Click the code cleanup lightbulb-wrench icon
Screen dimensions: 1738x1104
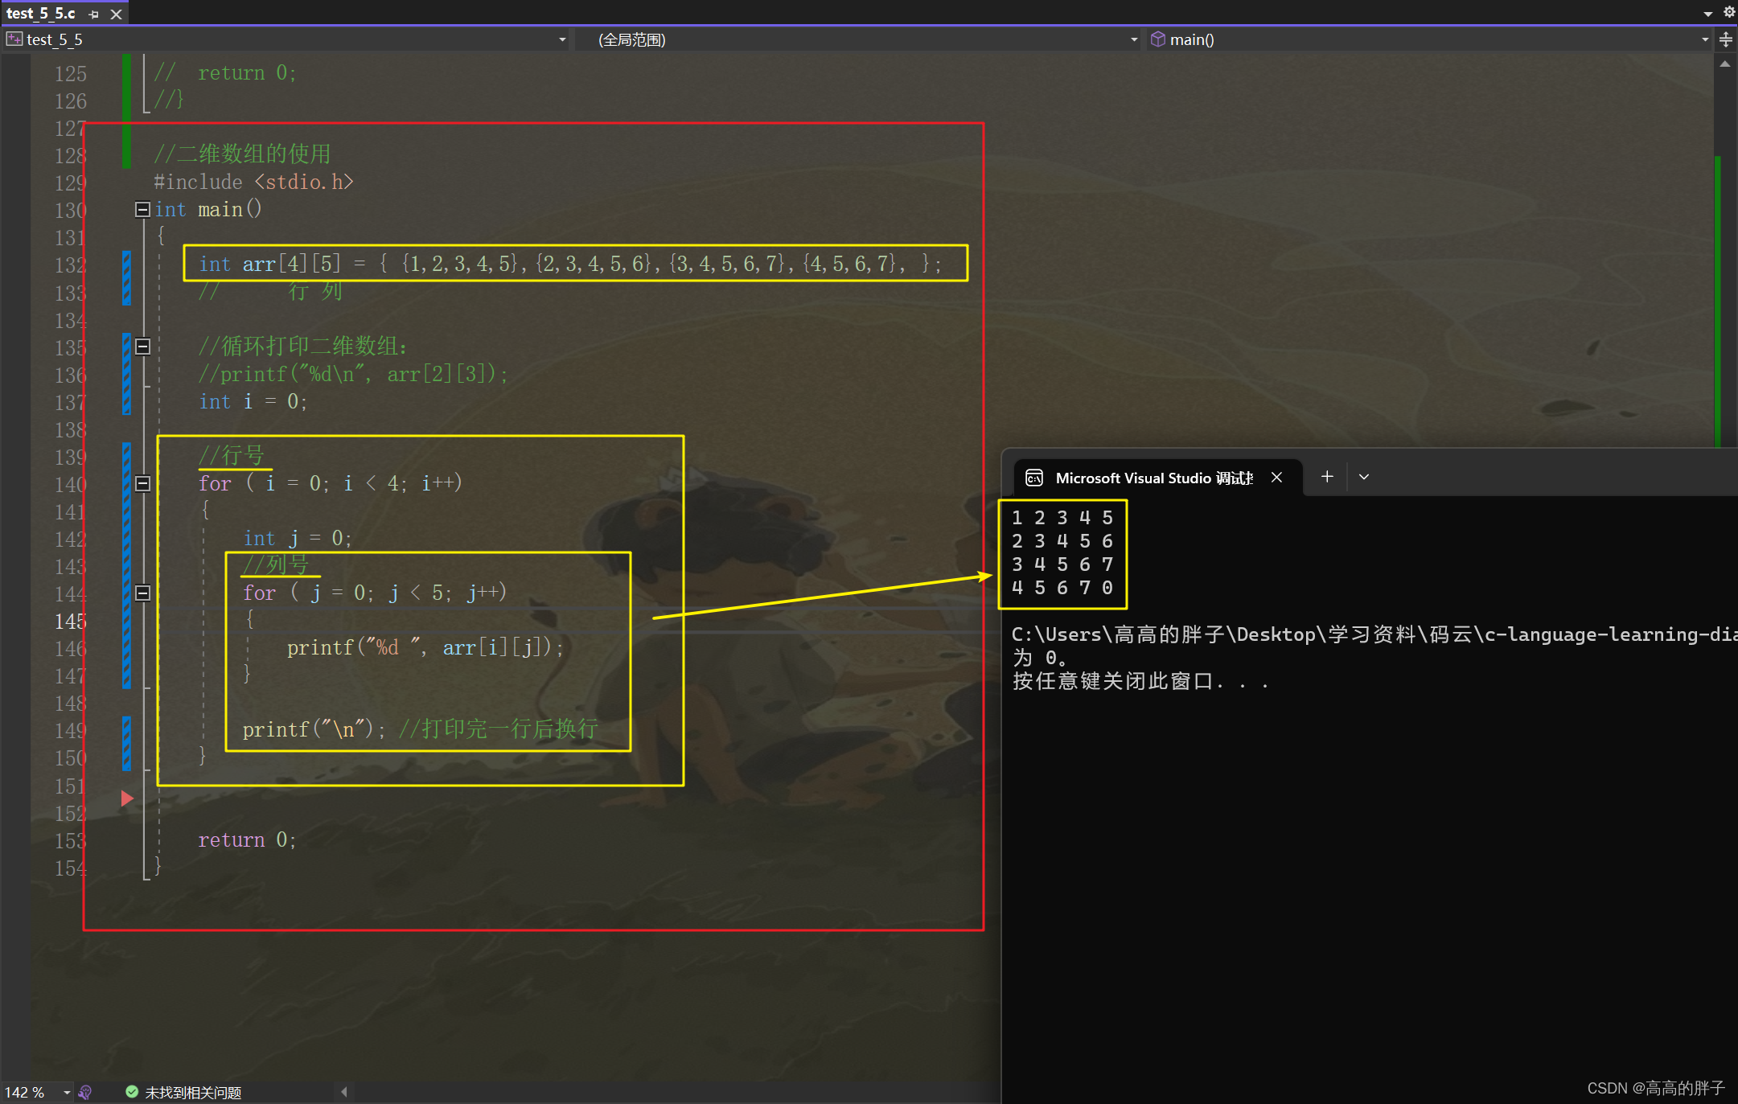tap(85, 1092)
